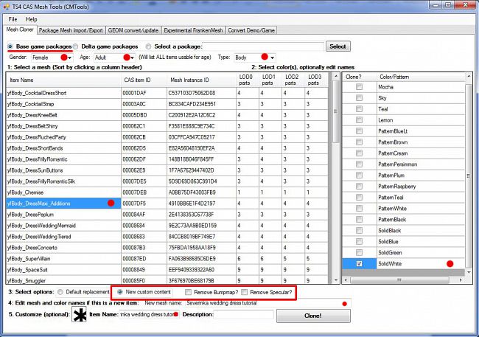Click the app icon in title bar
The height and width of the screenshot is (337, 479).
(x=7, y=5)
